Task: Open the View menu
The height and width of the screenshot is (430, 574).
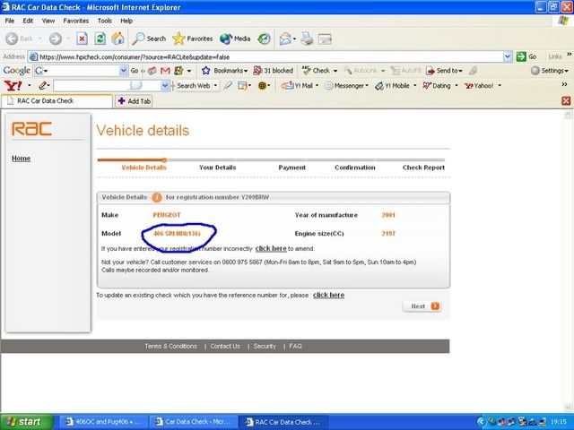Action: [x=48, y=21]
